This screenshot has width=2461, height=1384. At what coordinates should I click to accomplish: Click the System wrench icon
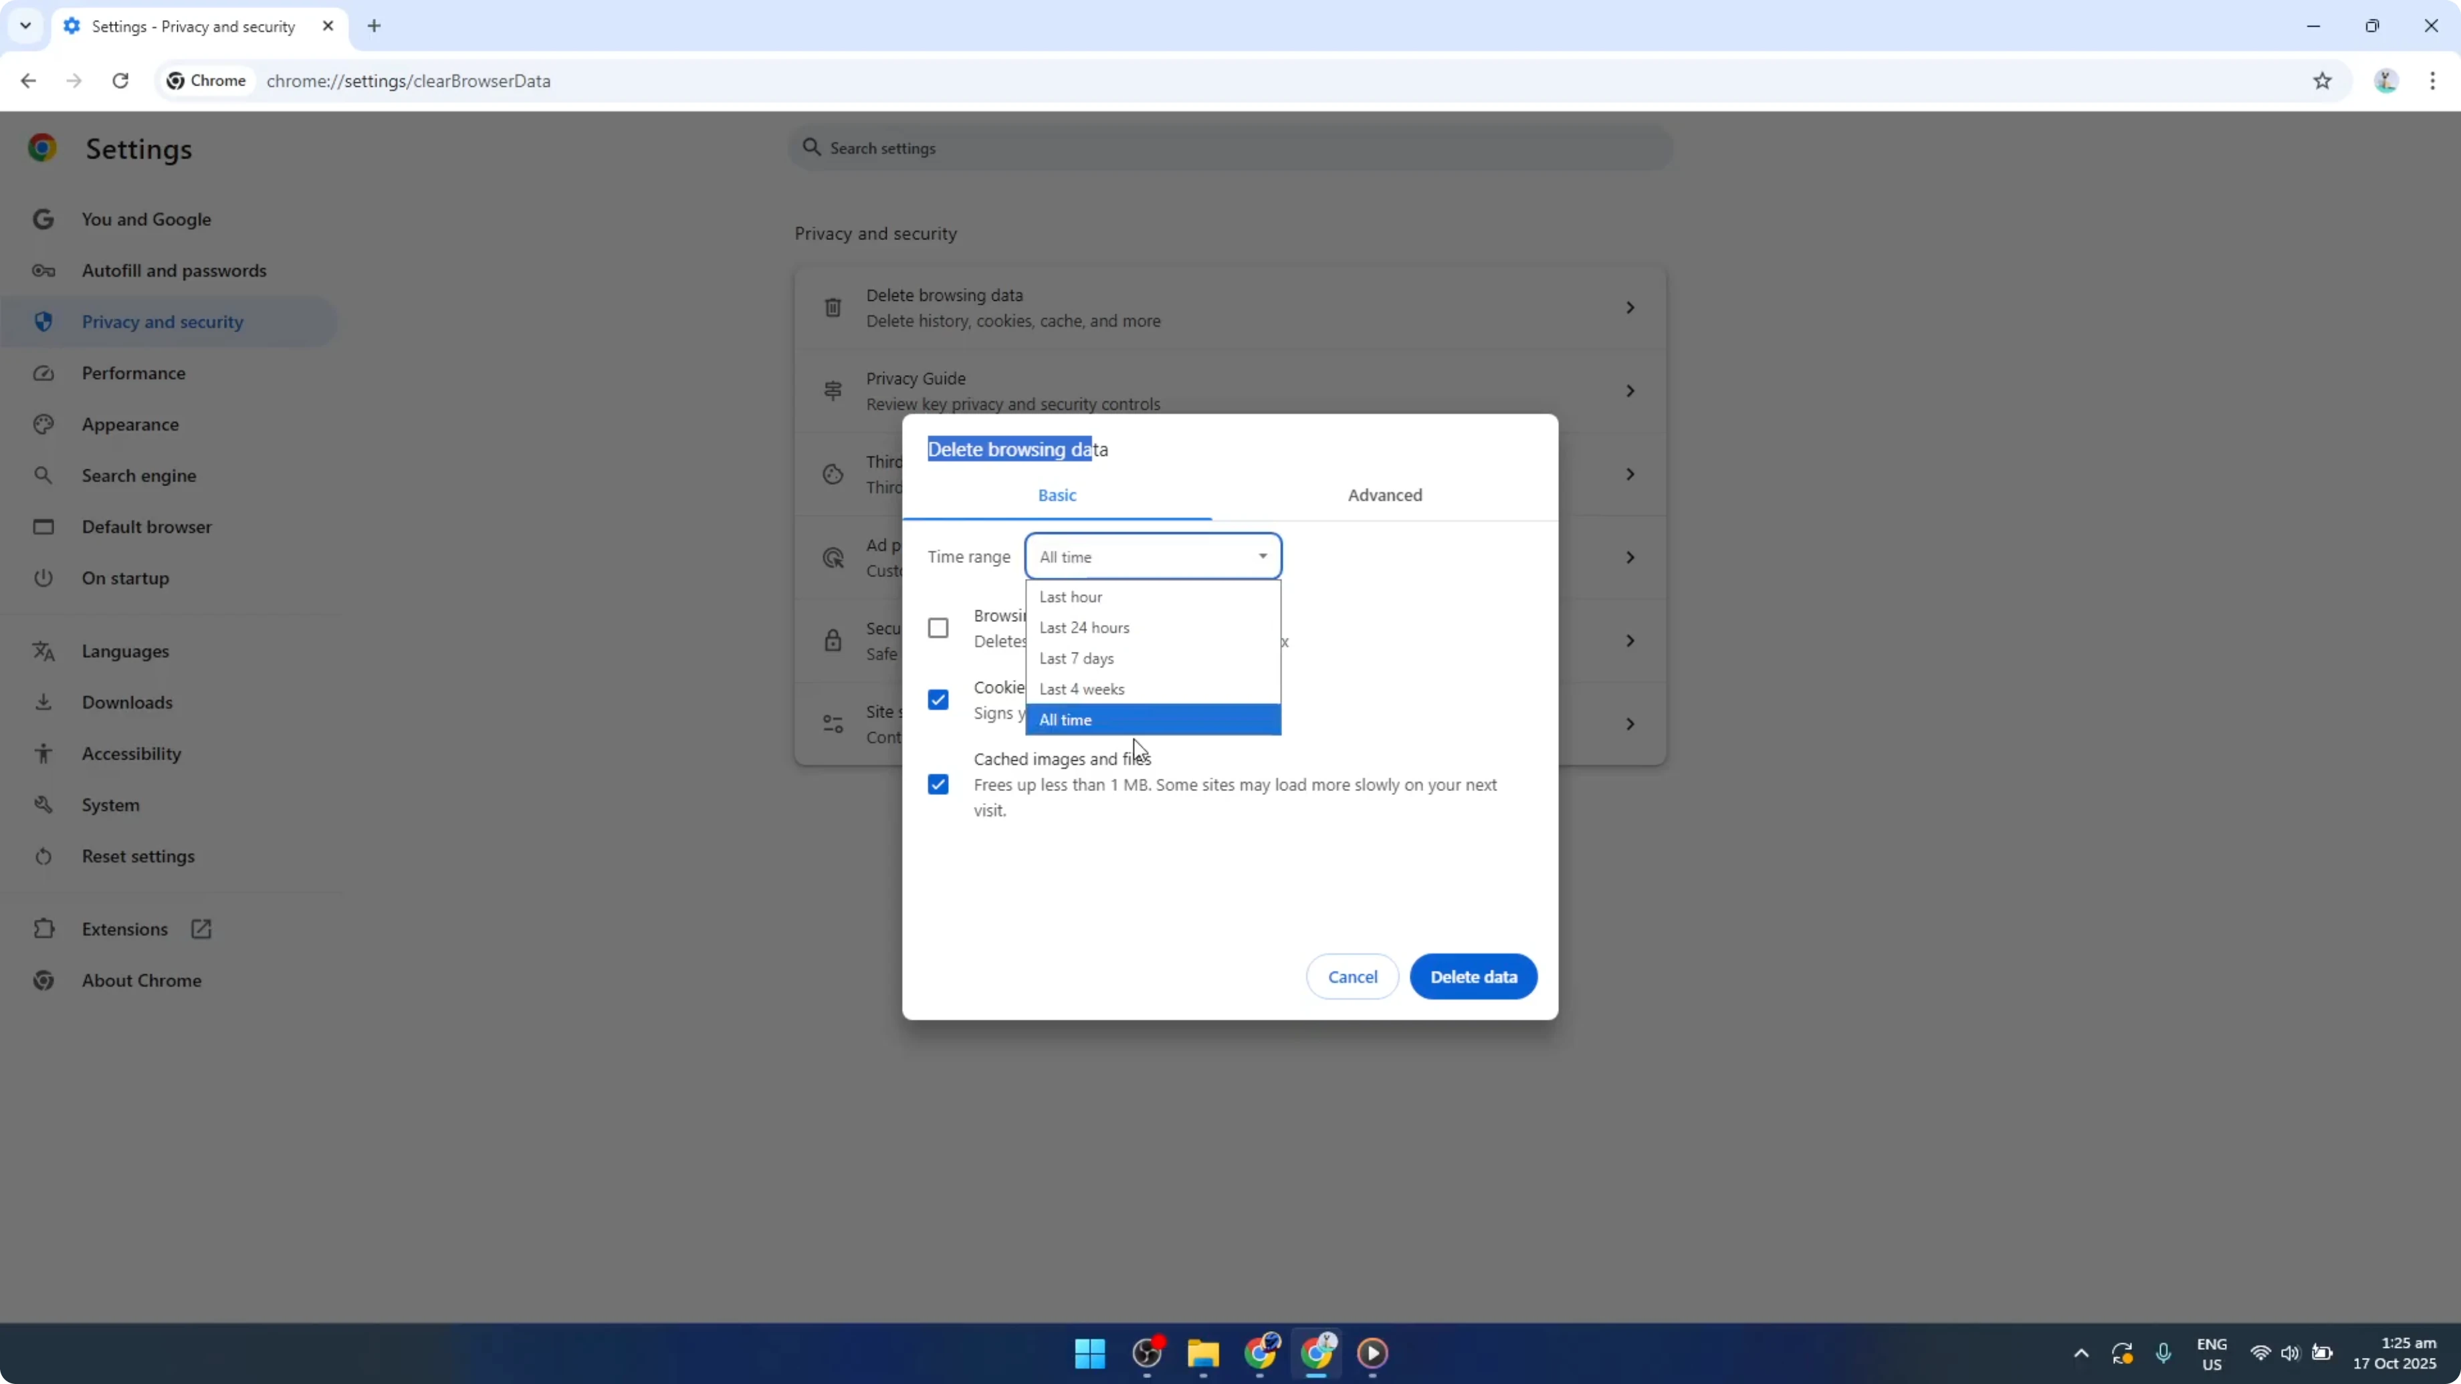click(43, 805)
